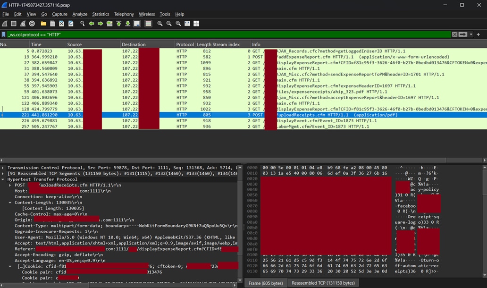Close this capture file icon

tap(61, 24)
